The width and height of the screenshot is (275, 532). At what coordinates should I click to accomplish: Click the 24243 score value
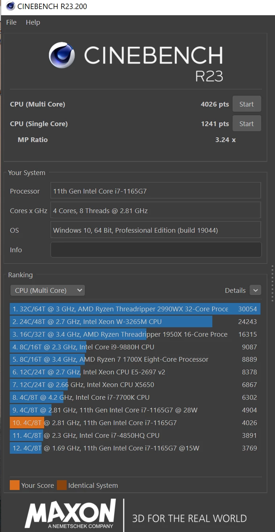pyautogui.click(x=247, y=322)
